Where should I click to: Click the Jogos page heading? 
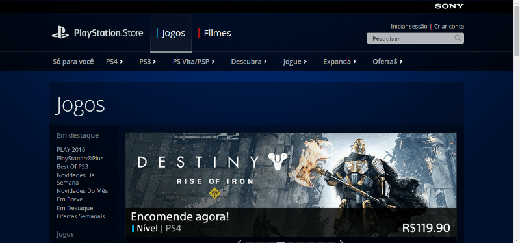(80, 105)
